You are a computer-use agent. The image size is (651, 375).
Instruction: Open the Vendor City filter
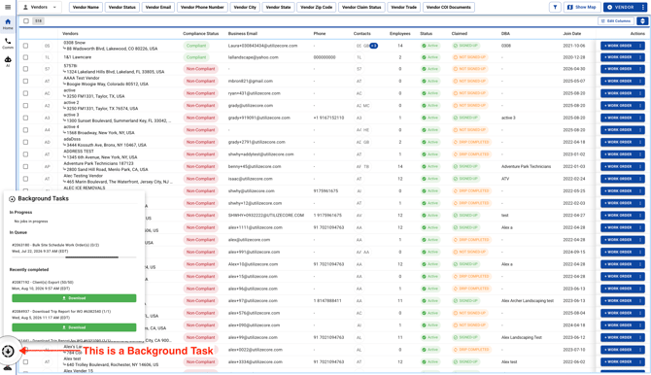click(x=245, y=7)
